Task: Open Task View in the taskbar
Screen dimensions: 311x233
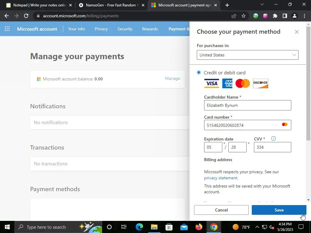Action: (124, 227)
